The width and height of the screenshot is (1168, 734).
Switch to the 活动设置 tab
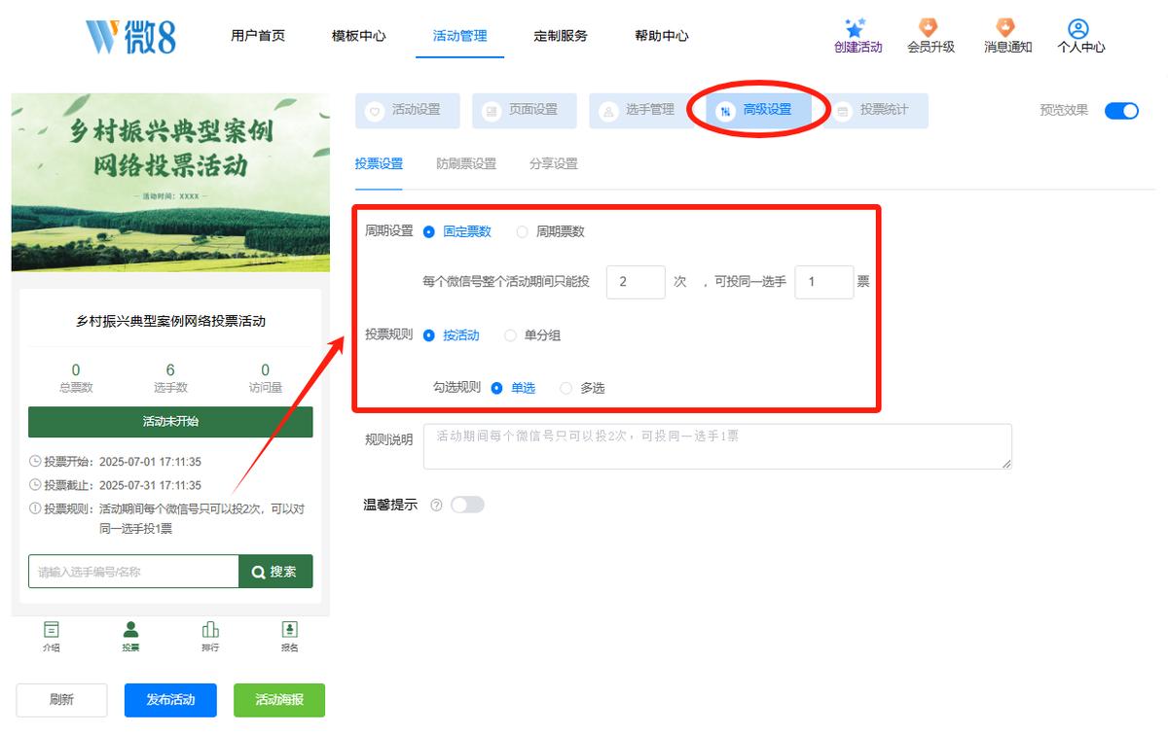tap(408, 111)
